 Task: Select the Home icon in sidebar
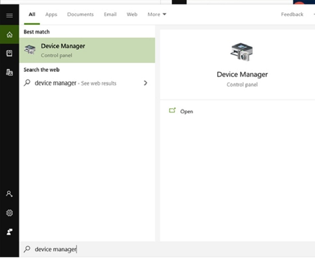pyautogui.click(x=9, y=35)
